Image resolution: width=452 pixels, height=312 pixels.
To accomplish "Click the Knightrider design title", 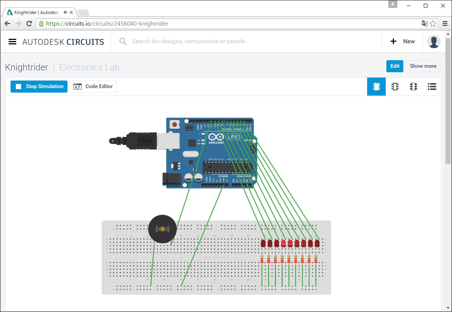I will [x=26, y=67].
